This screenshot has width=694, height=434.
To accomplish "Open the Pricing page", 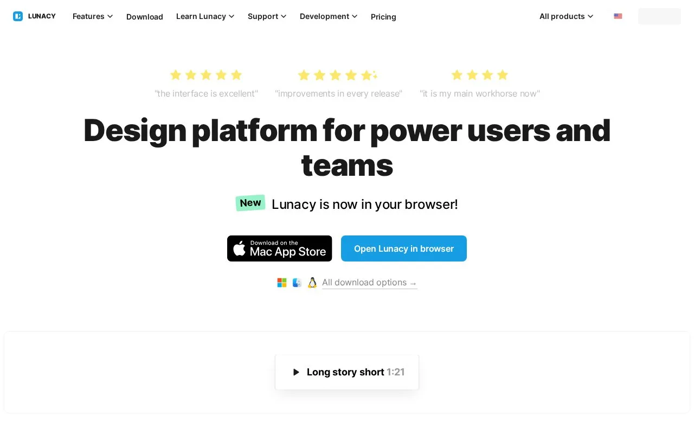I will coord(383,17).
